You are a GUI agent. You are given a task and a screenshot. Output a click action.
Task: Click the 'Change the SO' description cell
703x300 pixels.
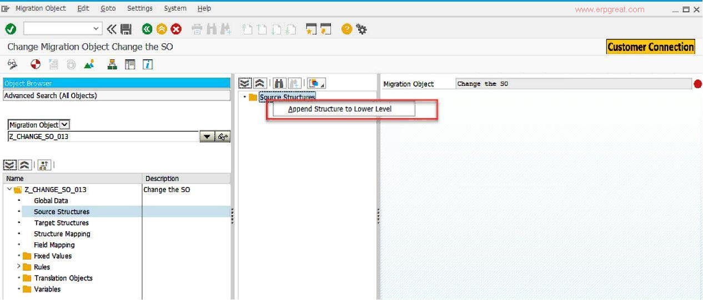click(167, 190)
